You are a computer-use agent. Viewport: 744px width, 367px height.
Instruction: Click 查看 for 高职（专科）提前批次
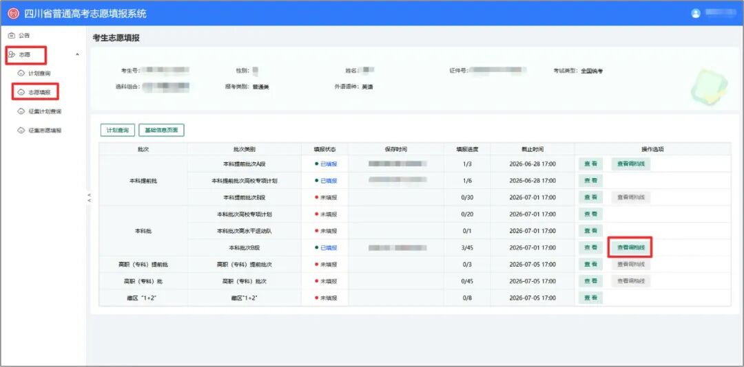click(x=590, y=264)
